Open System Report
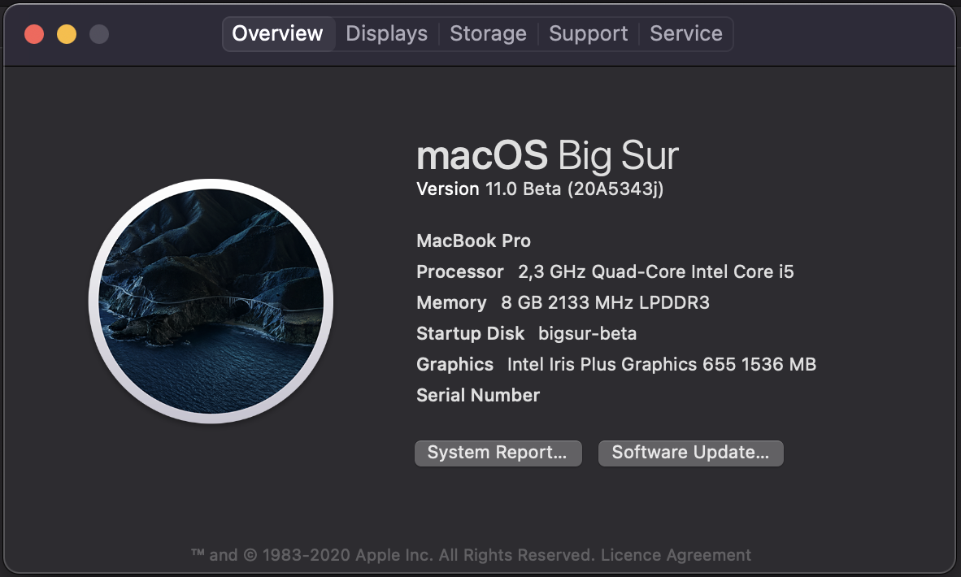This screenshot has height=577, width=961. tap(498, 453)
